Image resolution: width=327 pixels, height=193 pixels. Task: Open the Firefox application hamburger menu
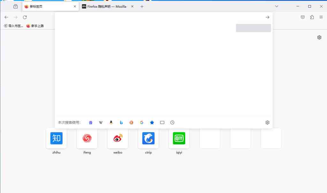pos(321,17)
